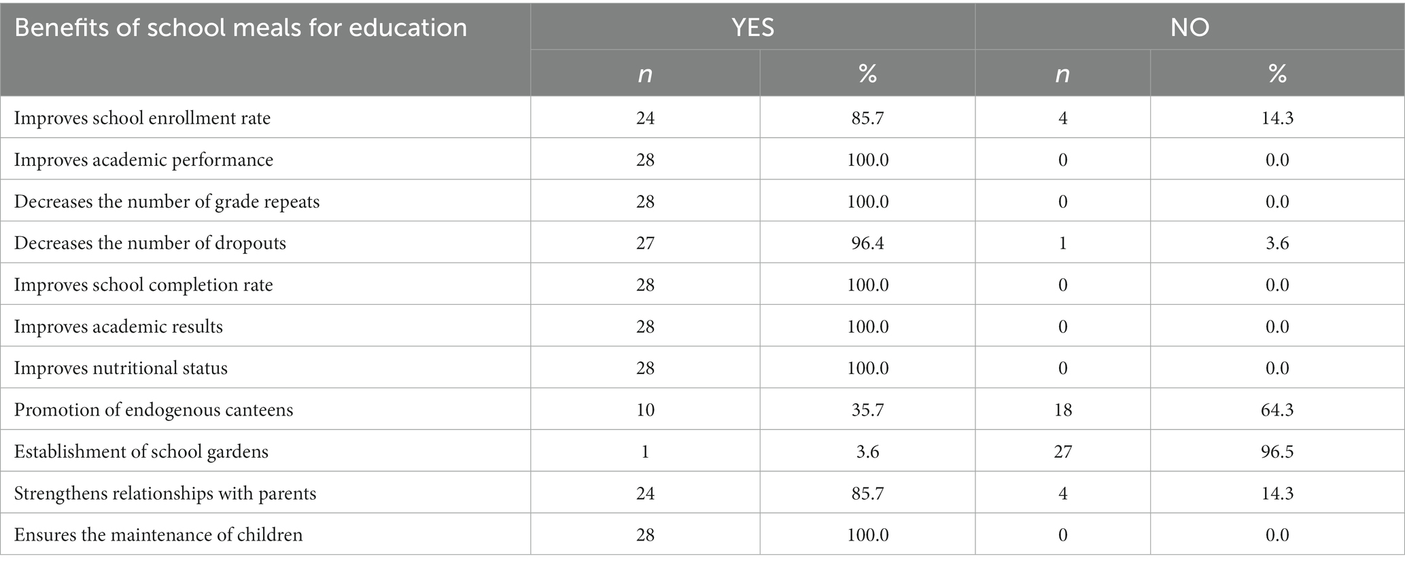Screen dimensions: 1405x567
Task: Select 'Decreases the number of dropouts' label
Action: pyautogui.click(x=150, y=243)
